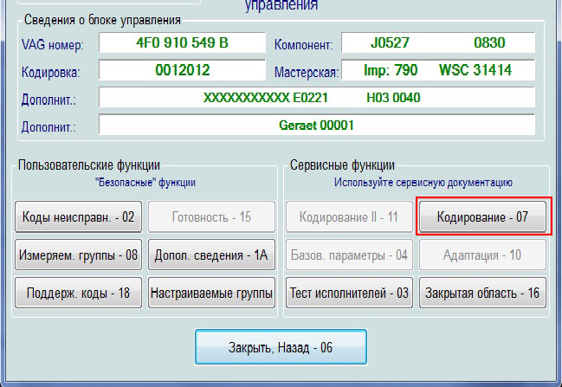Click the Дополнит. field showing Geraet 00001
Viewport: 562px width, 387px height.
317,125
